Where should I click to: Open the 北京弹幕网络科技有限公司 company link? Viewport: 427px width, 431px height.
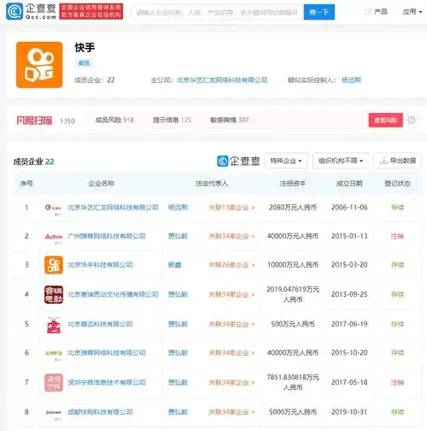tap(107, 353)
